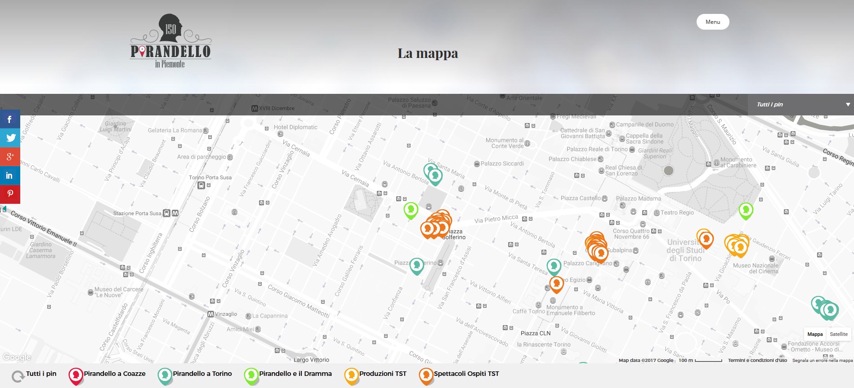Open the orange pin near Museo Egizio
This screenshot has height=388, width=854.
click(557, 284)
